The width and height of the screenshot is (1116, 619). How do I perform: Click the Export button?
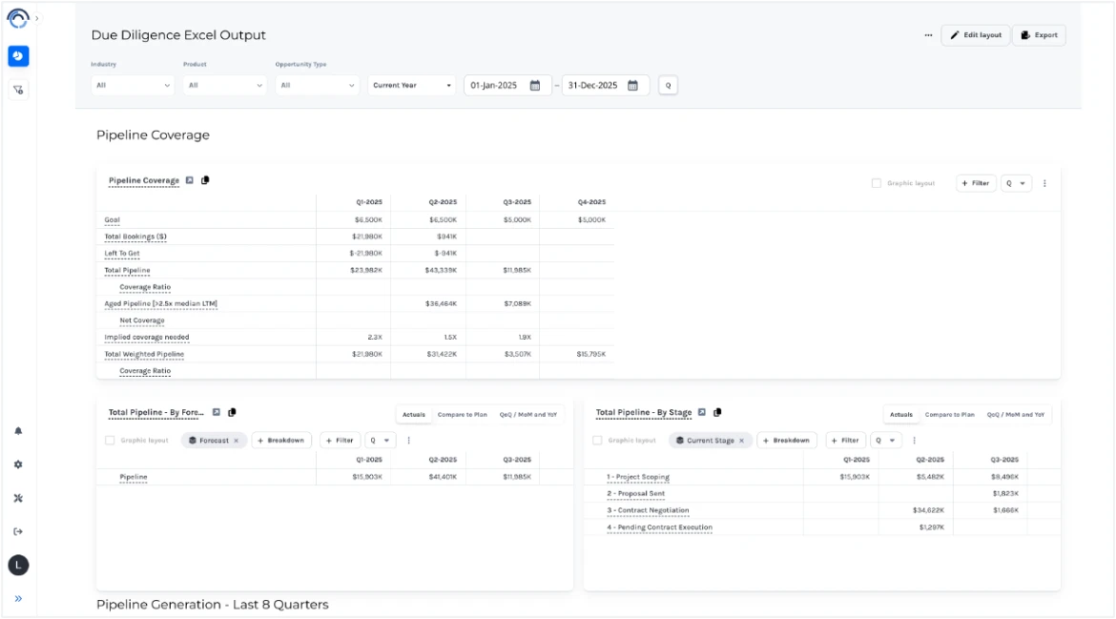pyautogui.click(x=1039, y=35)
